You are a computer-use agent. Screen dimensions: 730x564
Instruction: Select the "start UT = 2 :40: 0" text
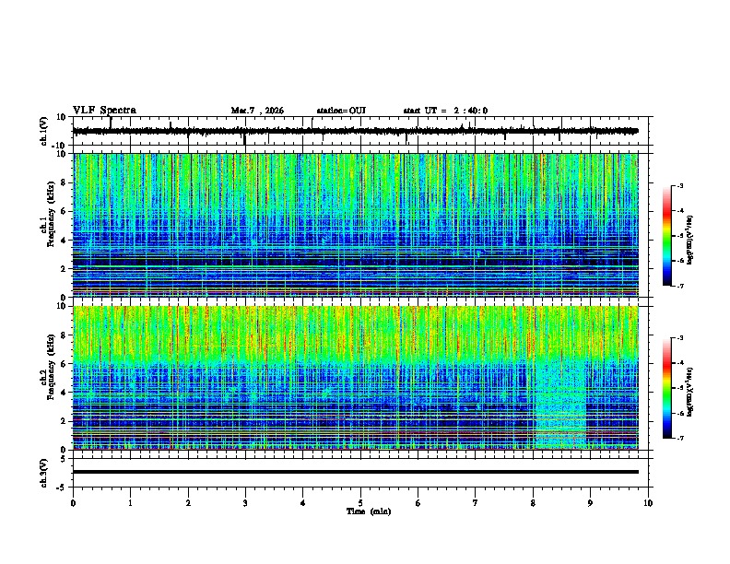tap(445, 111)
